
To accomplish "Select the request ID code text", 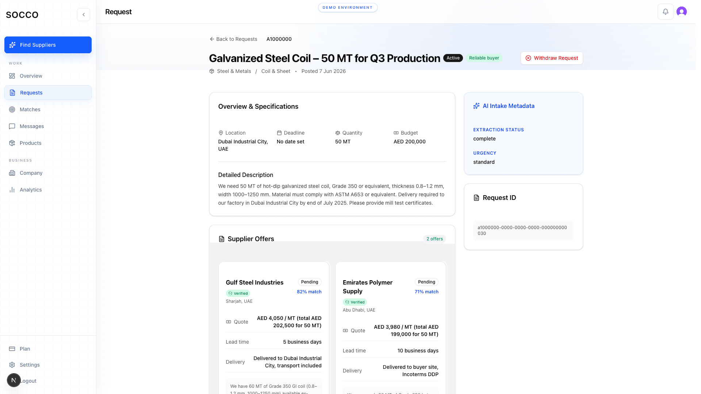I will [x=522, y=230].
